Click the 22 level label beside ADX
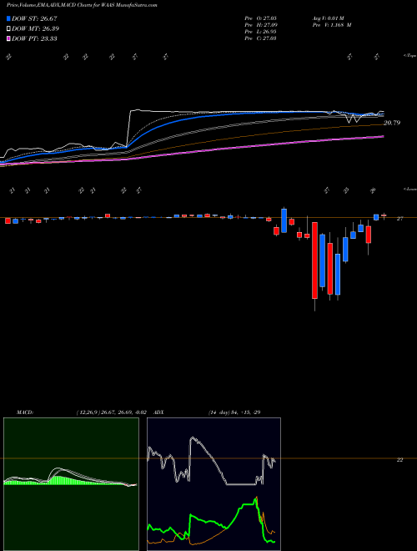Image resolution: width=417 pixels, height=551 pixels. pyautogui.click(x=399, y=460)
